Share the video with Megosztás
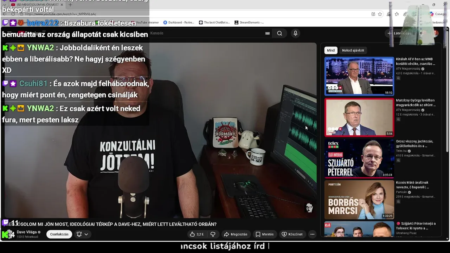This screenshot has width=450, height=253. coord(236,234)
